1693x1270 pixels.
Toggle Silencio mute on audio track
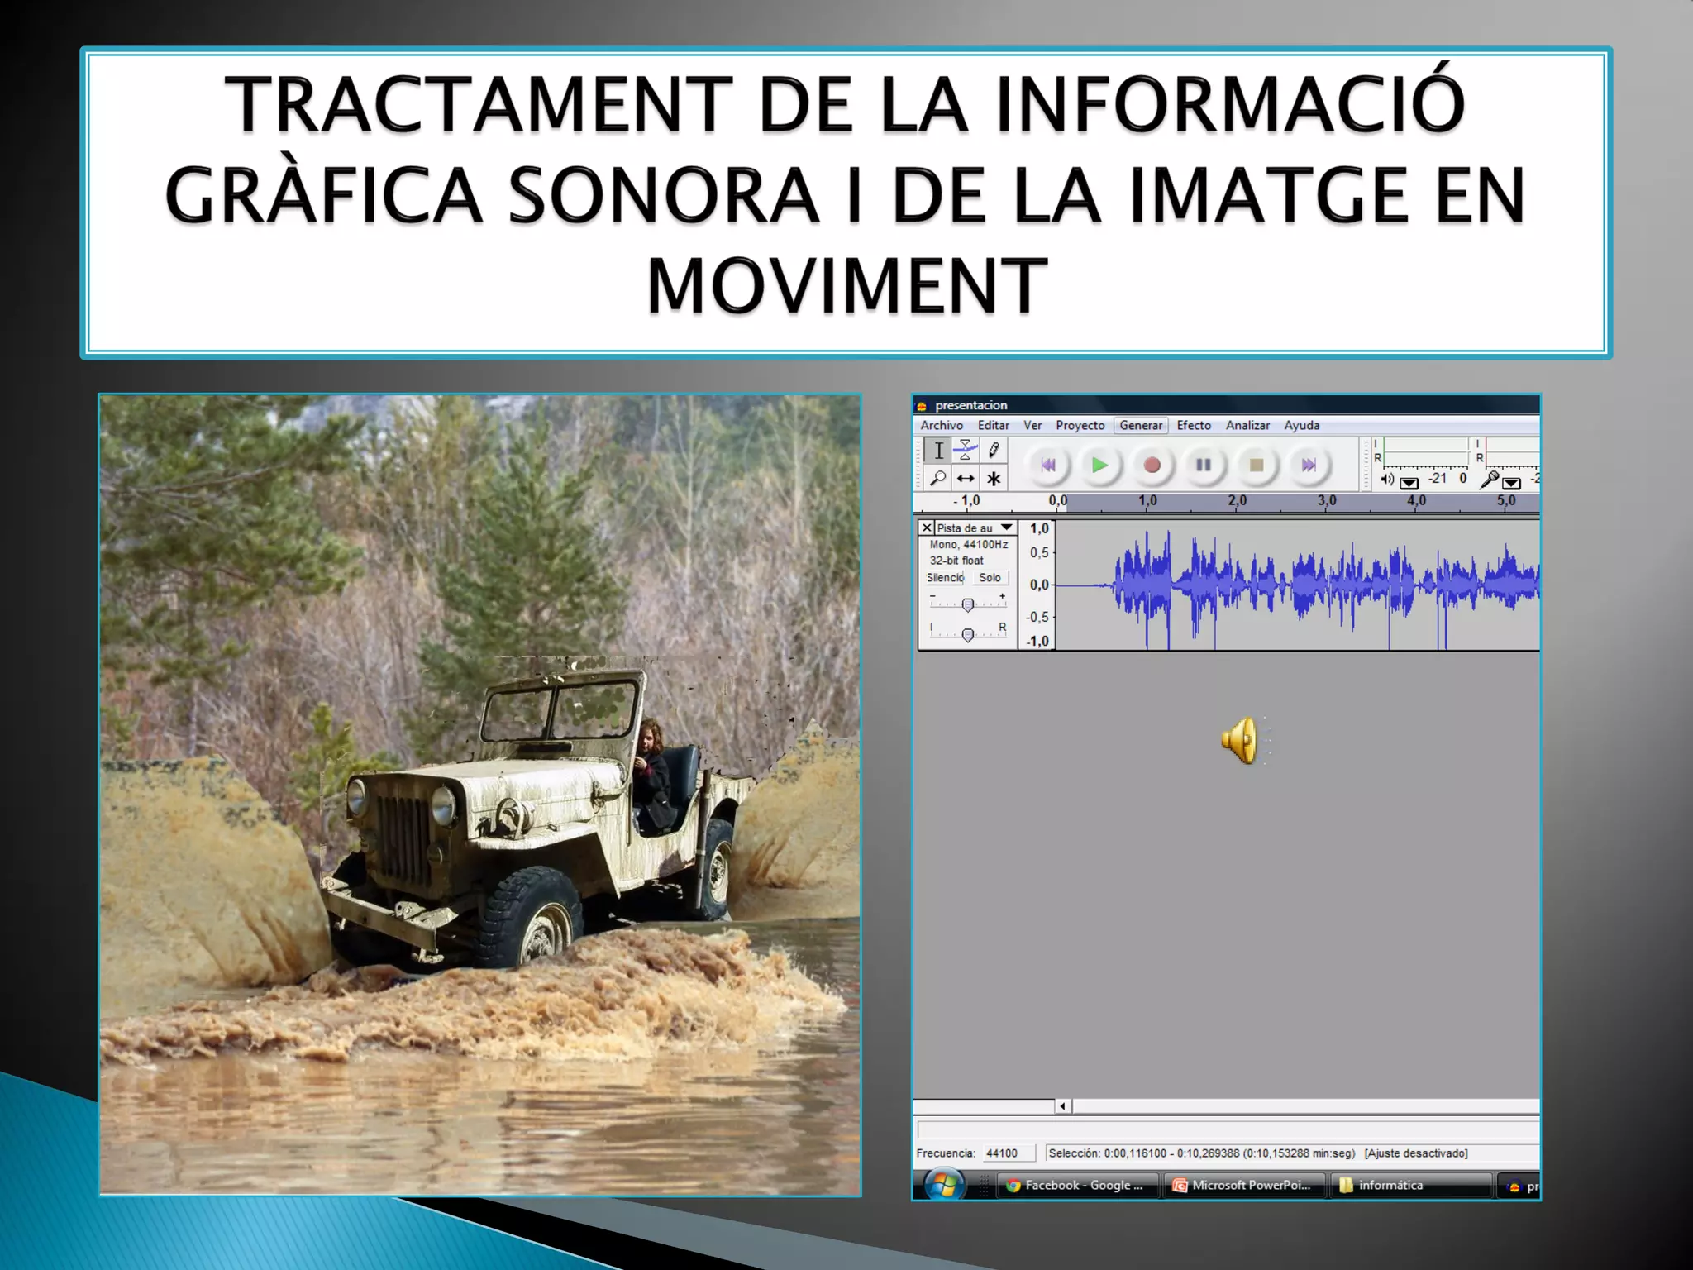(945, 578)
